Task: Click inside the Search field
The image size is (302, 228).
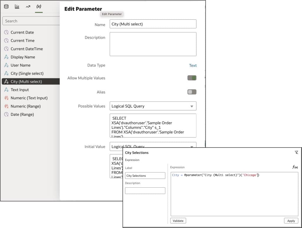Action: click(x=29, y=21)
